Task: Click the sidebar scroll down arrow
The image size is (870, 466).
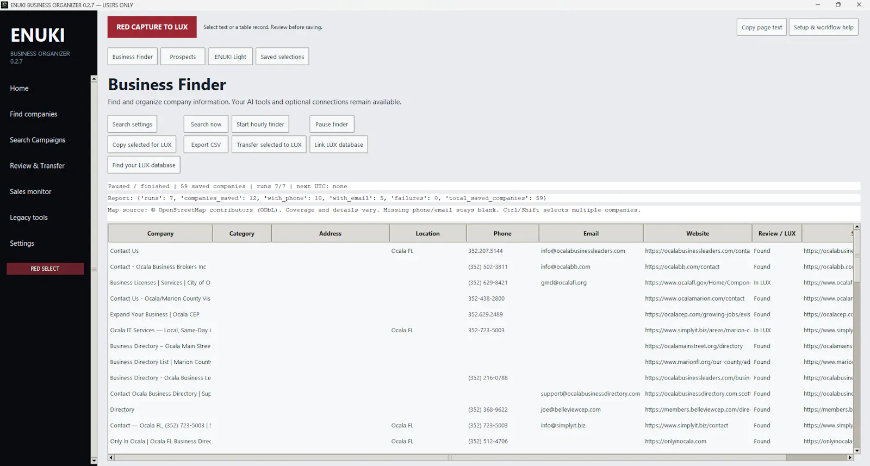Action: (x=94, y=461)
